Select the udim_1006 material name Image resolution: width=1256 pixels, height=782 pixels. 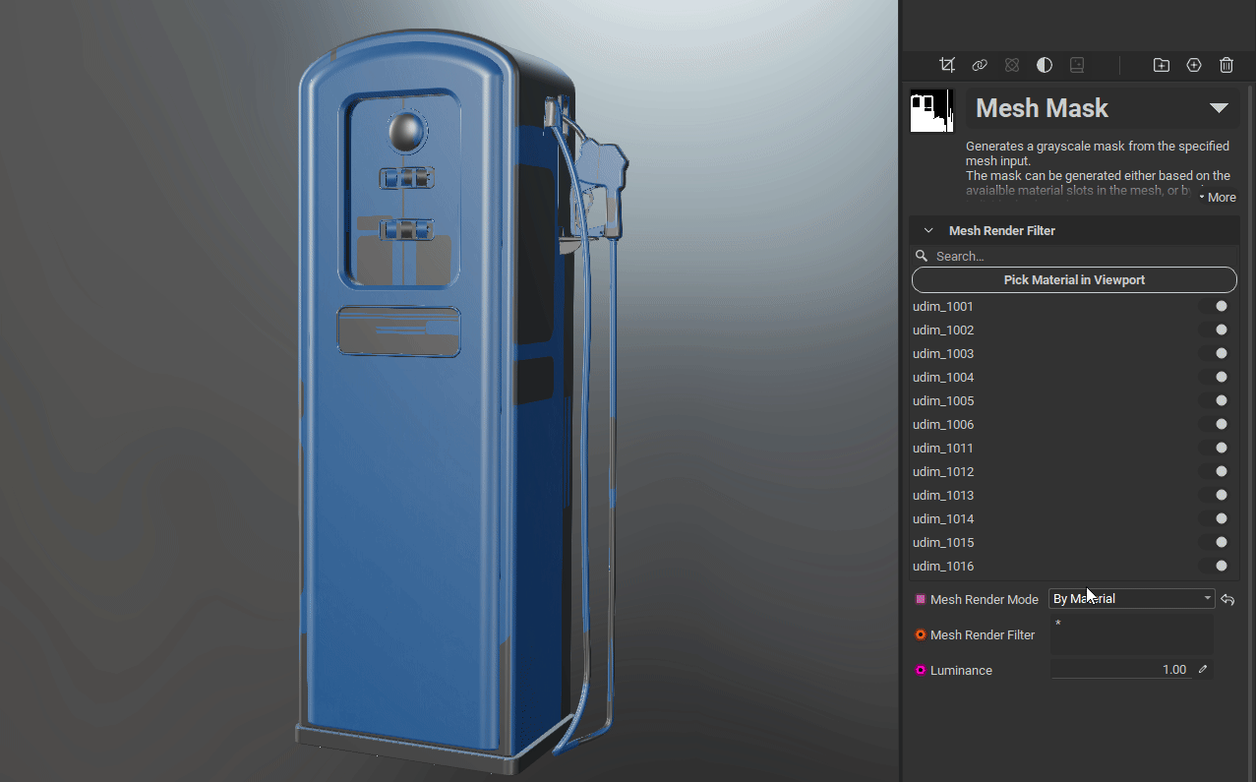[x=943, y=424]
